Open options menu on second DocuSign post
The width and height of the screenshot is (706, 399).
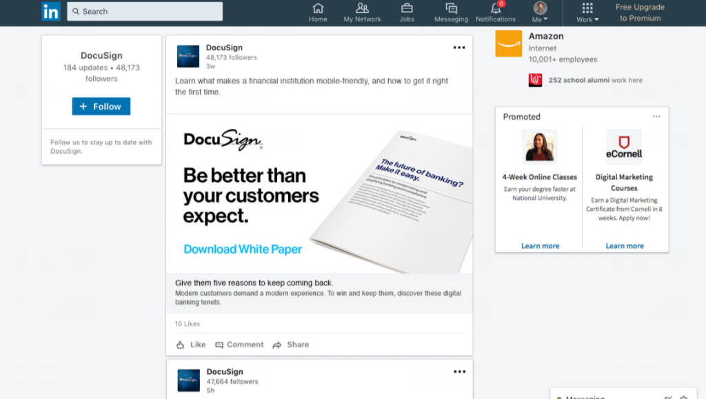click(459, 371)
